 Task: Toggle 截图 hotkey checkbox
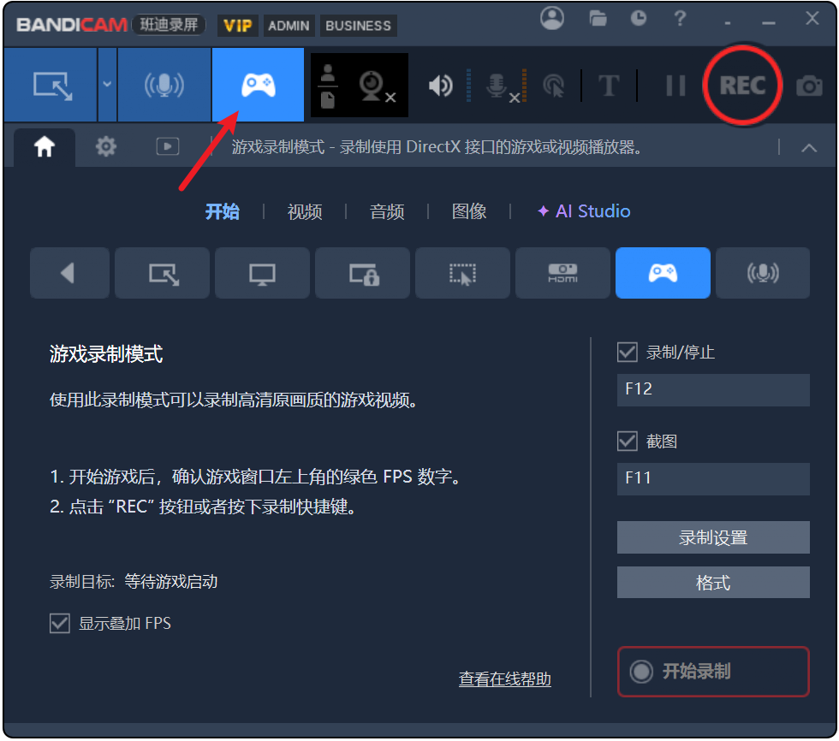[627, 441]
